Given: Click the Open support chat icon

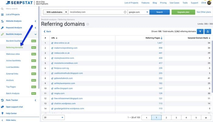Looking at the screenshot, I should (2, 107).
